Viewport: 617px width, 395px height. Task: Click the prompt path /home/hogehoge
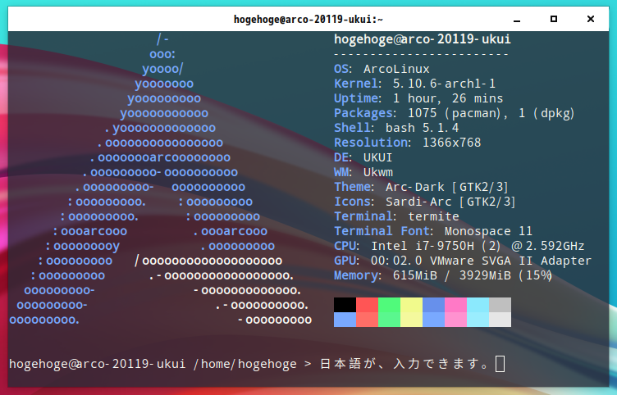click(x=245, y=364)
